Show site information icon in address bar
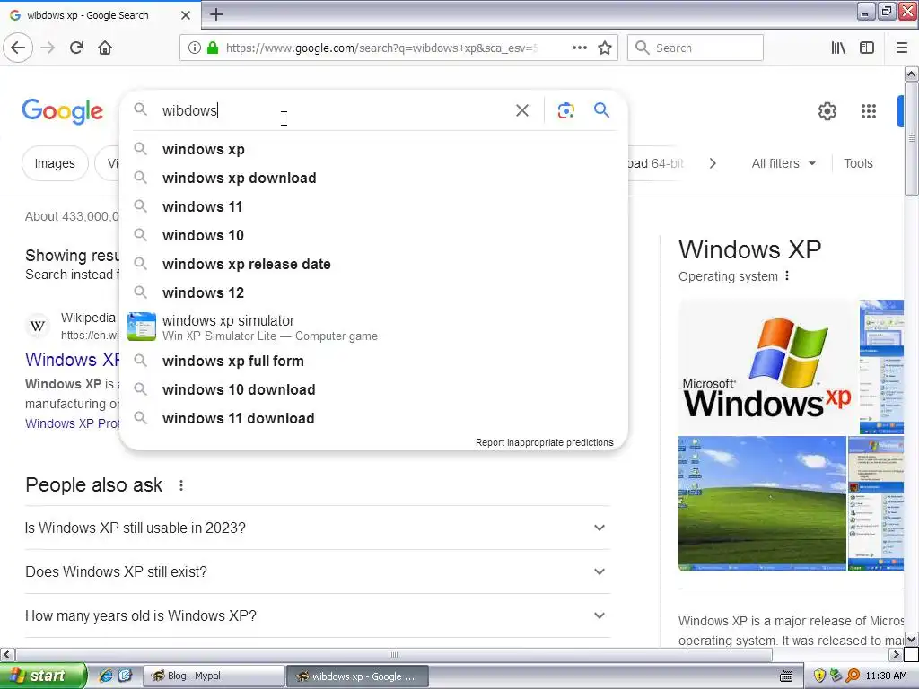This screenshot has width=919, height=689. [x=195, y=48]
